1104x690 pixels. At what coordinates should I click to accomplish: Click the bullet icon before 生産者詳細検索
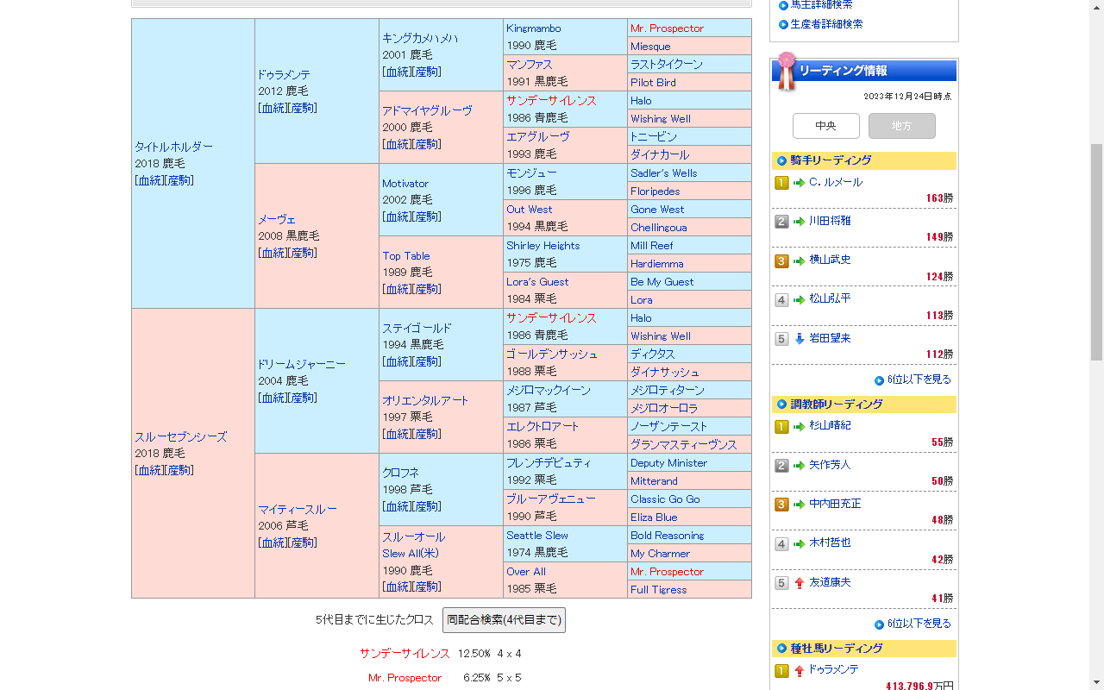[x=783, y=24]
